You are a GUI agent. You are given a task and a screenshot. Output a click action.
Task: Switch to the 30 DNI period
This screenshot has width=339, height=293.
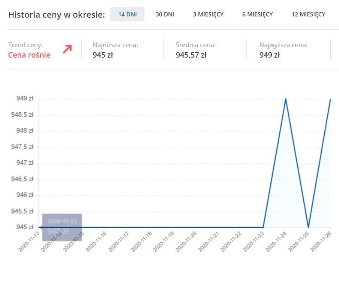[165, 14]
